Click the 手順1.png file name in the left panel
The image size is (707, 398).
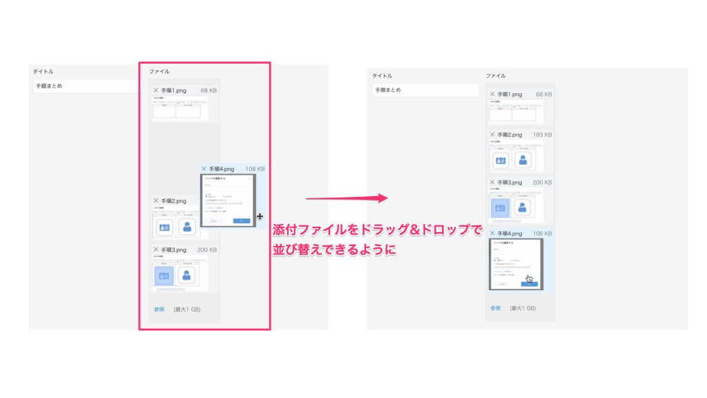pos(173,91)
